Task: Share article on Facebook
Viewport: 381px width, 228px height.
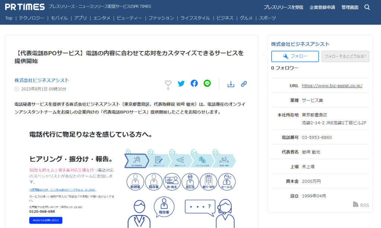Action: click(x=194, y=83)
